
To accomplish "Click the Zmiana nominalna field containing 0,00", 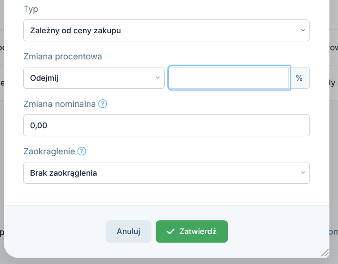I will click(x=167, y=125).
